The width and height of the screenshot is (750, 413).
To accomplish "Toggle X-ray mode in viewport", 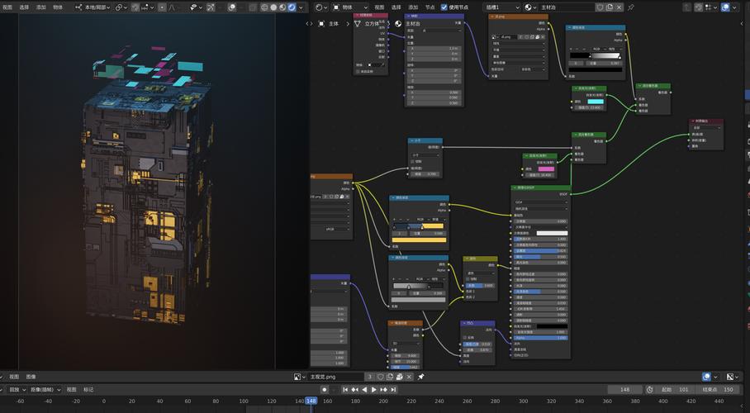I will click(253, 7).
